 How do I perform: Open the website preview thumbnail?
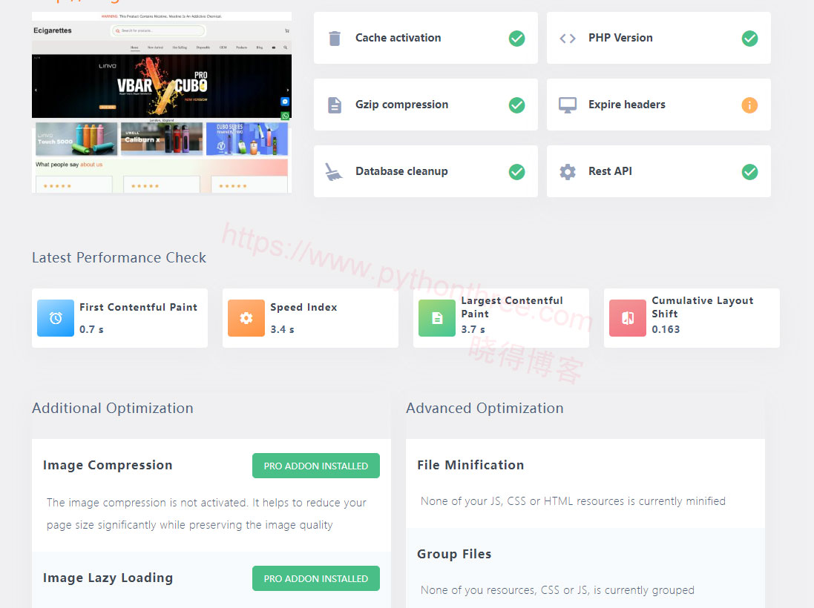point(162,103)
